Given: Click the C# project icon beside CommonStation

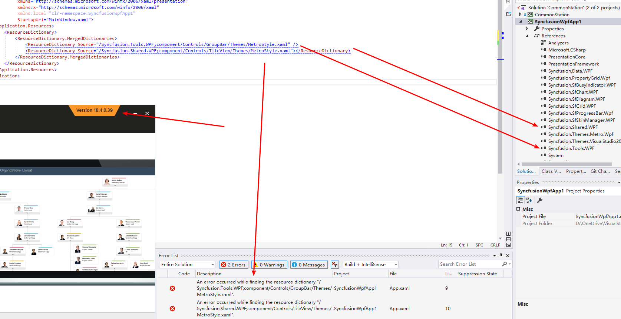Looking at the screenshot, I should 530,14.
